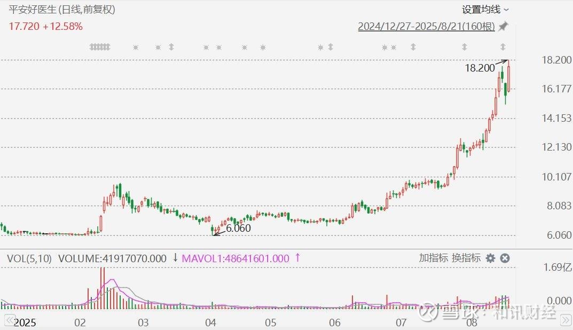Pin the chart date range

pos(504,26)
